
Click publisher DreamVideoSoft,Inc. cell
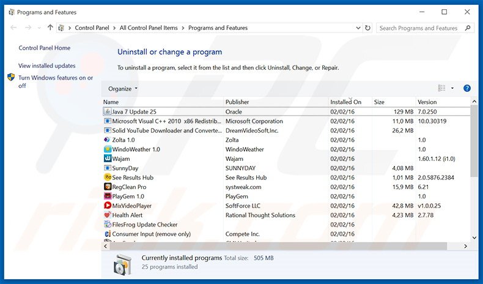(x=252, y=130)
